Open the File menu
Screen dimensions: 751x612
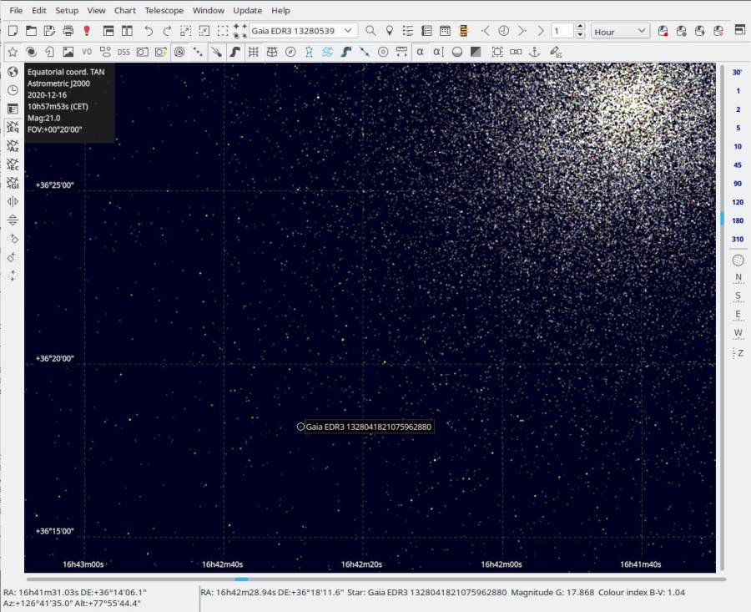click(16, 10)
